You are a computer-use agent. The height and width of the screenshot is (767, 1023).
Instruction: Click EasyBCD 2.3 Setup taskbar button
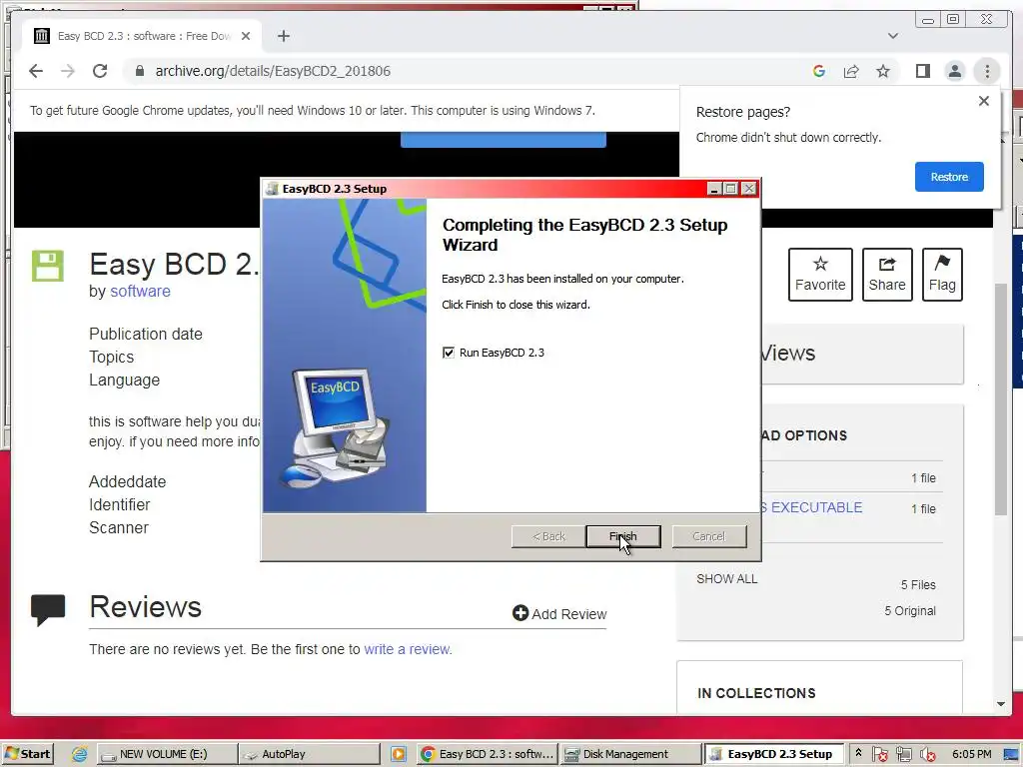(x=773, y=754)
